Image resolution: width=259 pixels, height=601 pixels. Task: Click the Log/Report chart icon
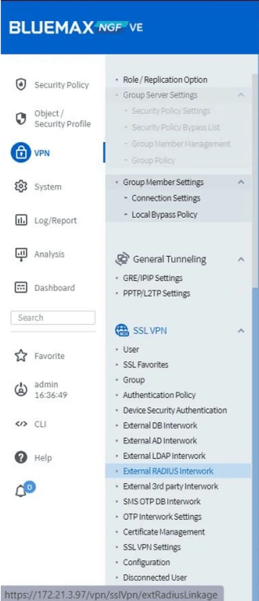click(x=21, y=220)
